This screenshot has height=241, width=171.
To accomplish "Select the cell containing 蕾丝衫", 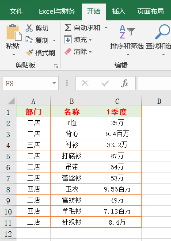I will [x=72, y=178].
